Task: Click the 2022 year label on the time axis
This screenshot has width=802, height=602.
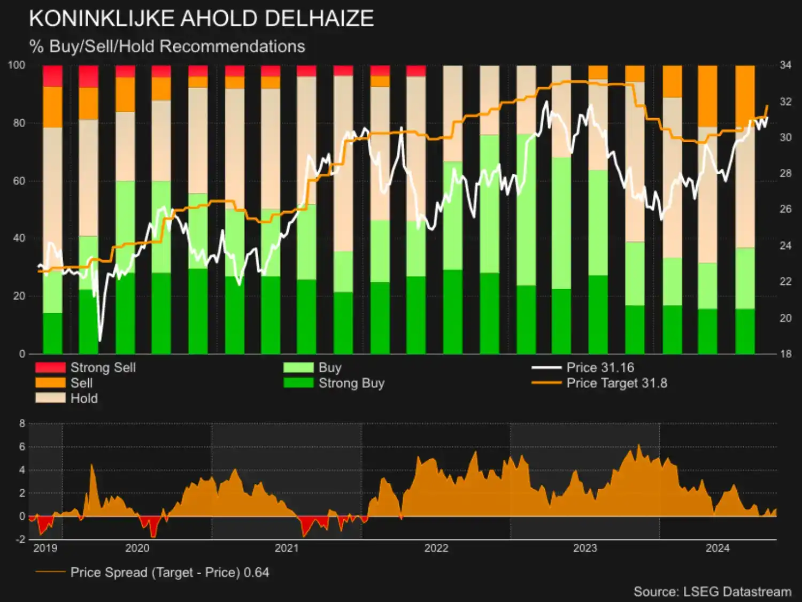Action: [436, 548]
